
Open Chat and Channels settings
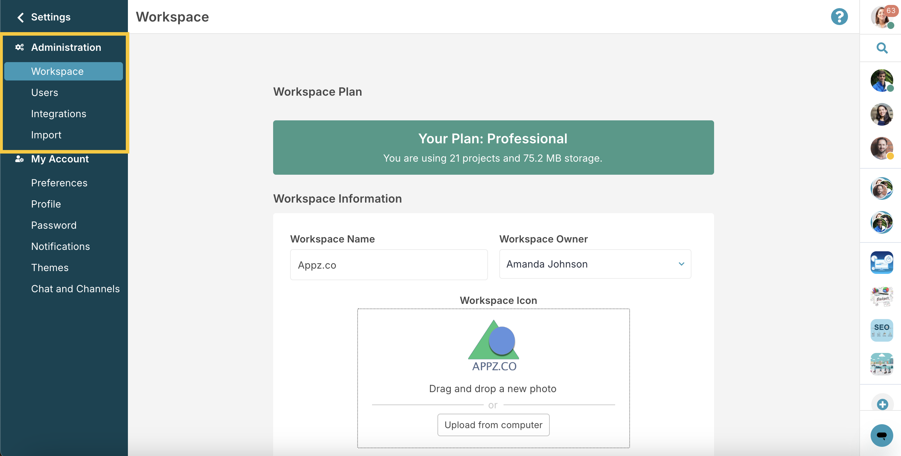(75, 289)
